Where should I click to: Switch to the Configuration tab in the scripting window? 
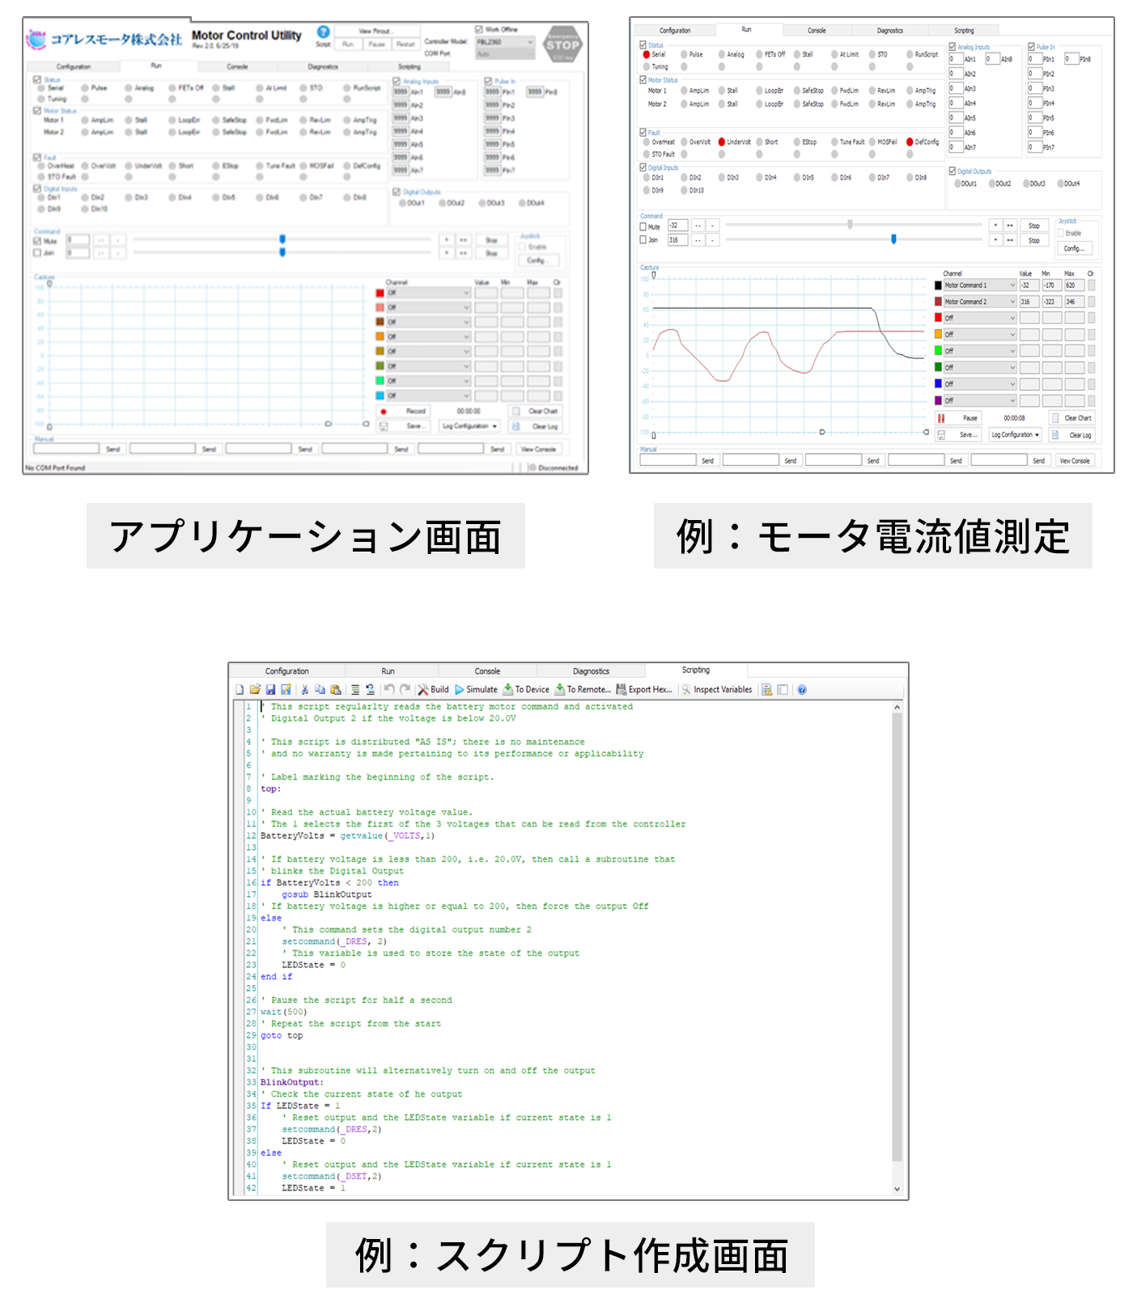(x=287, y=671)
